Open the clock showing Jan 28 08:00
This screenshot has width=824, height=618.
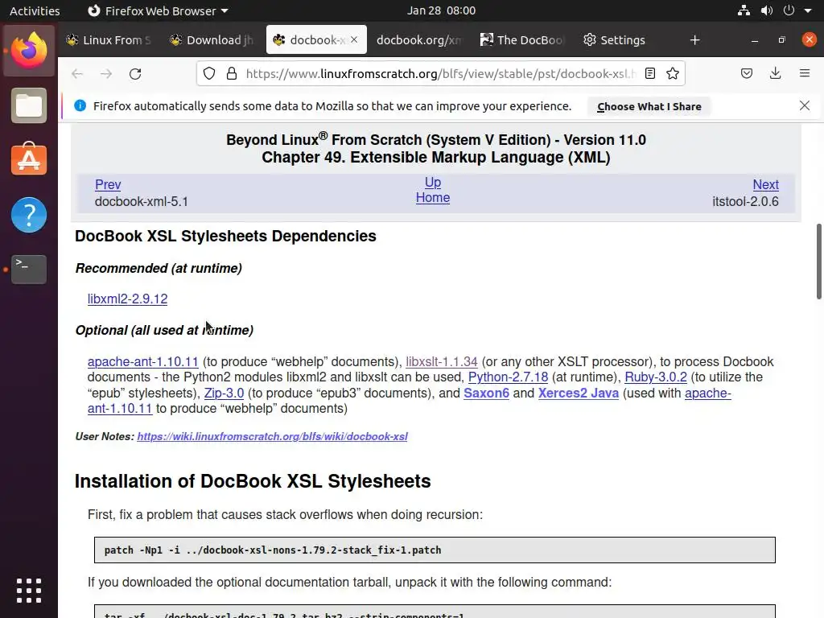tap(441, 10)
